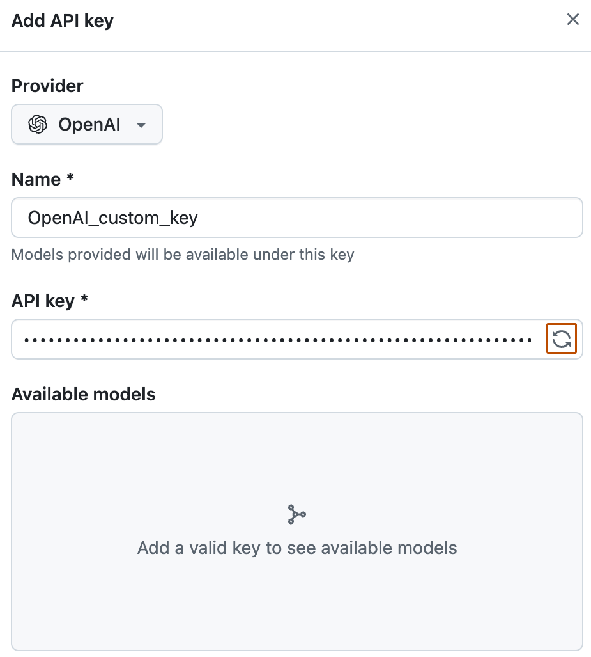
Task: Click the Available models panel
Action: 296,533
